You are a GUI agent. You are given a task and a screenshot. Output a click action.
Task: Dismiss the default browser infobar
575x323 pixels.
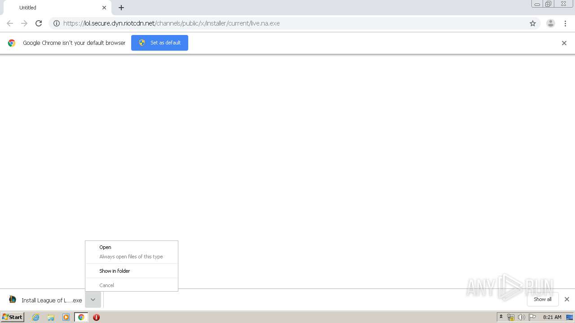pyautogui.click(x=564, y=43)
